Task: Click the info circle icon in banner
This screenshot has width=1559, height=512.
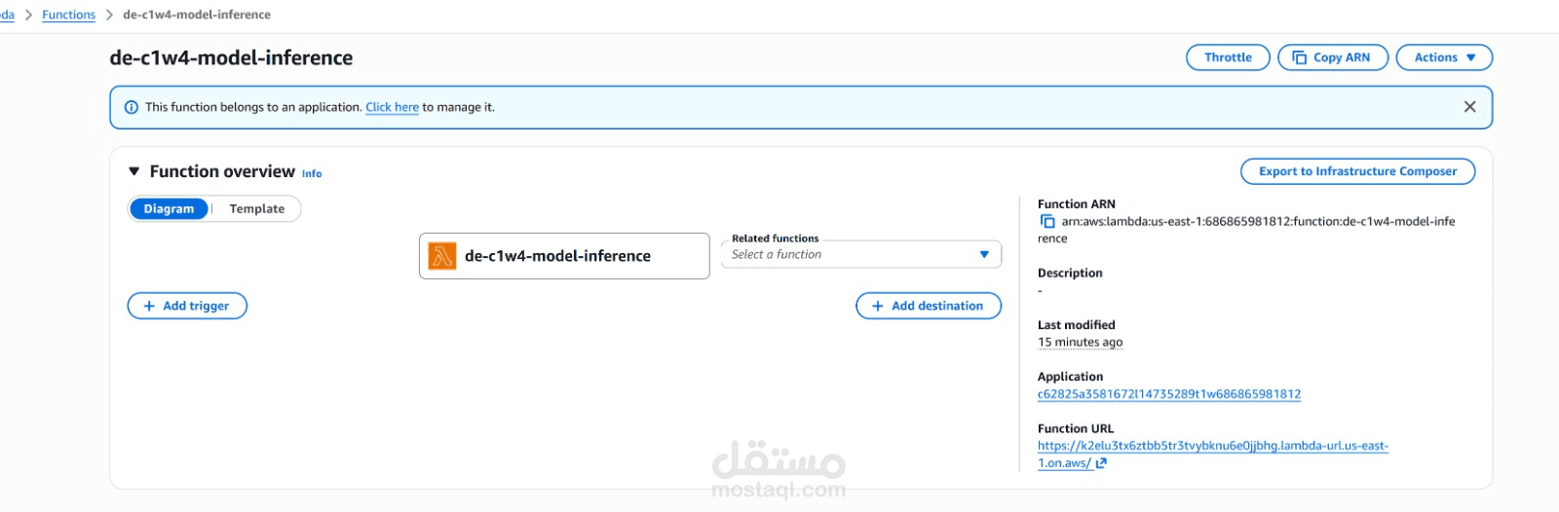Action: pos(132,107)
